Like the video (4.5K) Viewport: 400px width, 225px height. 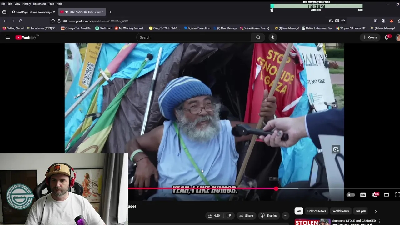coord(214,216)
